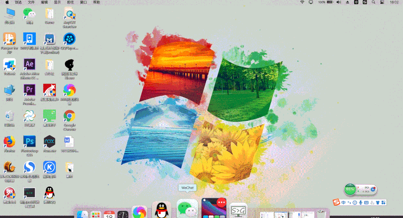The height and width of the screenshot is (218, 403).
Task: Click the Sogou toolbox grid button
Action: pyautogui.click(x=383, y=203)
